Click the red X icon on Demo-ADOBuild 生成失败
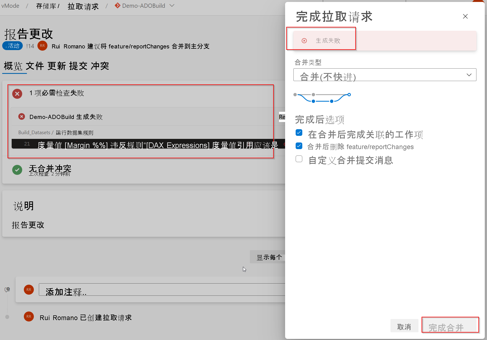The image size is (487, 340). 21,116
